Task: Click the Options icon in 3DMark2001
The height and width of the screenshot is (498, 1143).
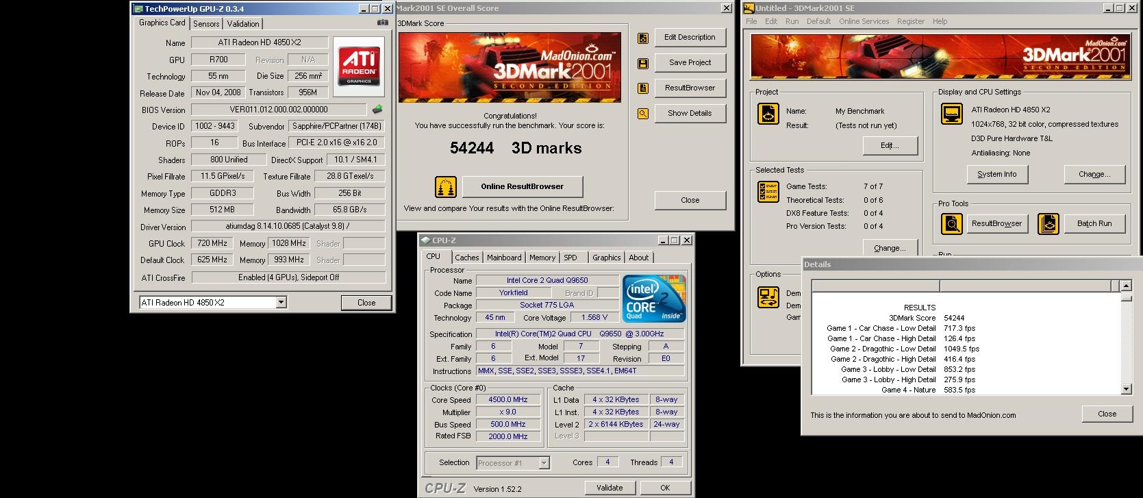Action: 768,297
